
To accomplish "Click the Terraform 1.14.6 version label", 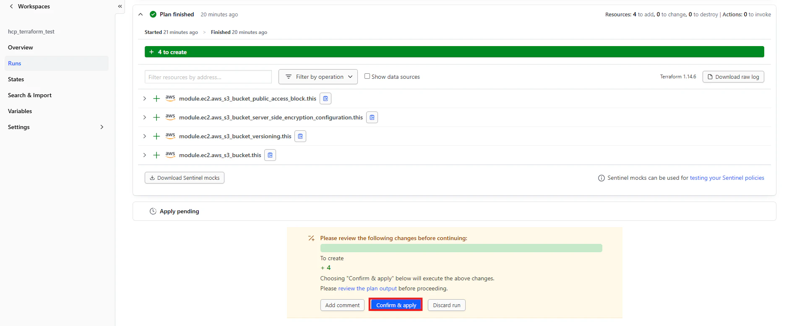I will (x=678, y=77).
